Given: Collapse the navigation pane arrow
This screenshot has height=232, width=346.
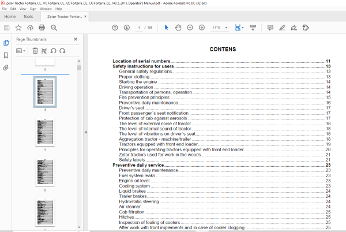Looking at the screenshot, I should pyautogui.click(x=86, y=132).
